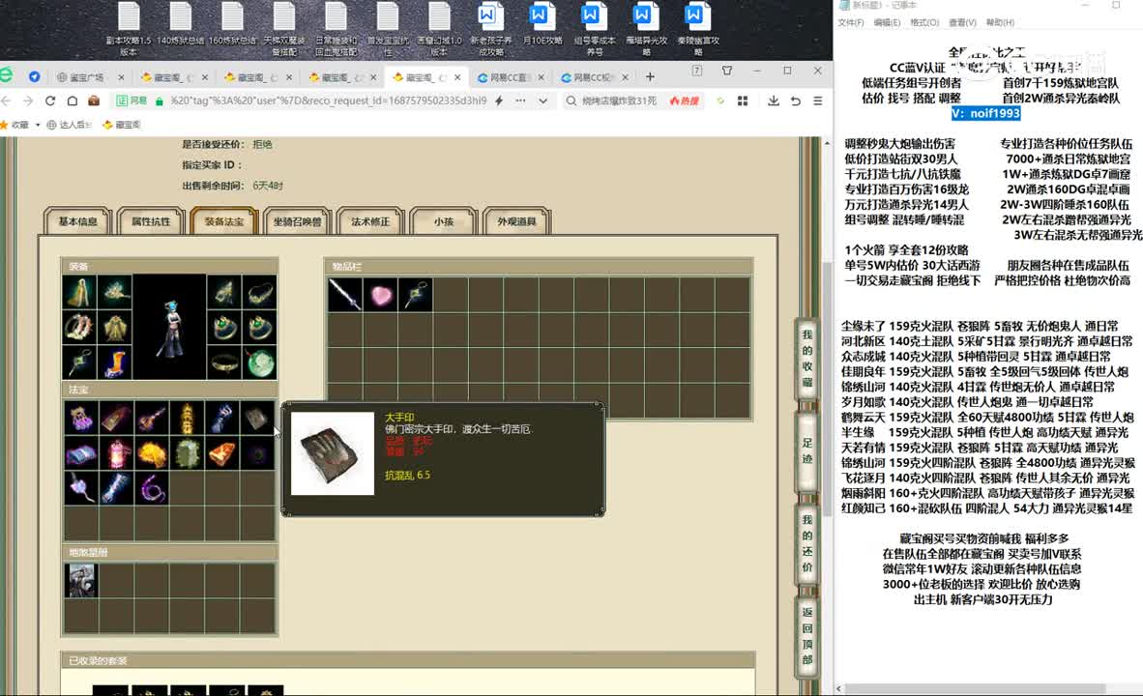Open the 外观道具 tab

(516, 221)
